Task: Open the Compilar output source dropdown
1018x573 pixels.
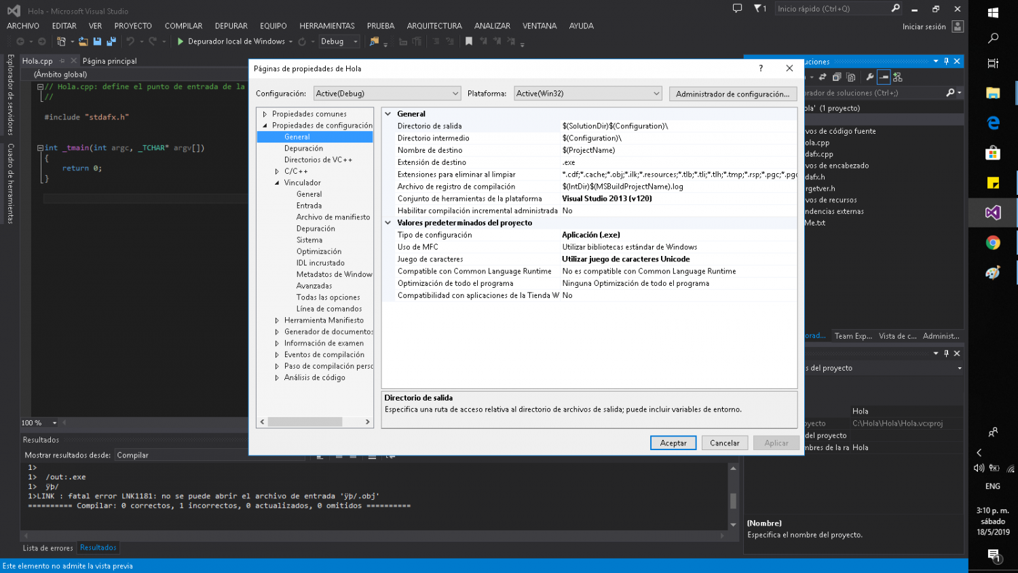Action: [x=210, y=455]
